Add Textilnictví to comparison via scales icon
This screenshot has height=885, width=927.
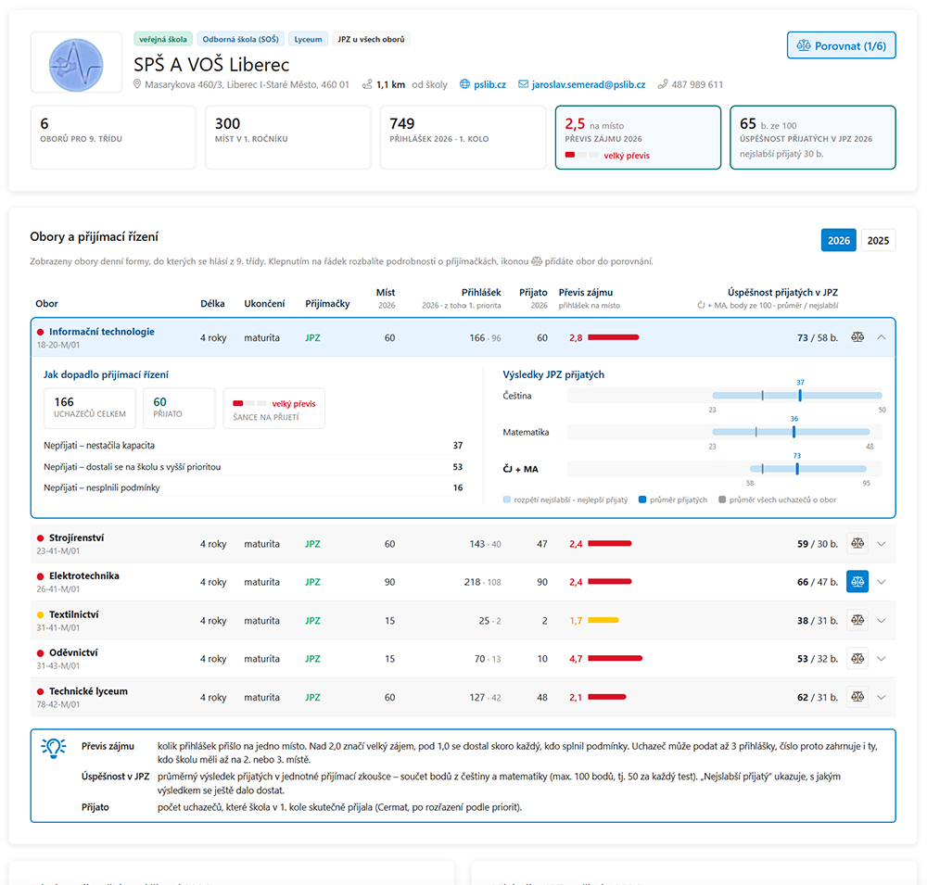(857, 620)
